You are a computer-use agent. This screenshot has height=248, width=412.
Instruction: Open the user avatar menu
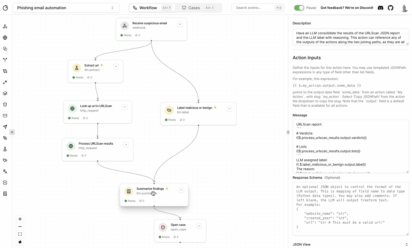pos(405,8)
